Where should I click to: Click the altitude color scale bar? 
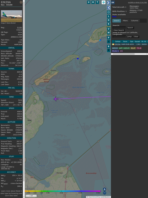coord(63,191)
